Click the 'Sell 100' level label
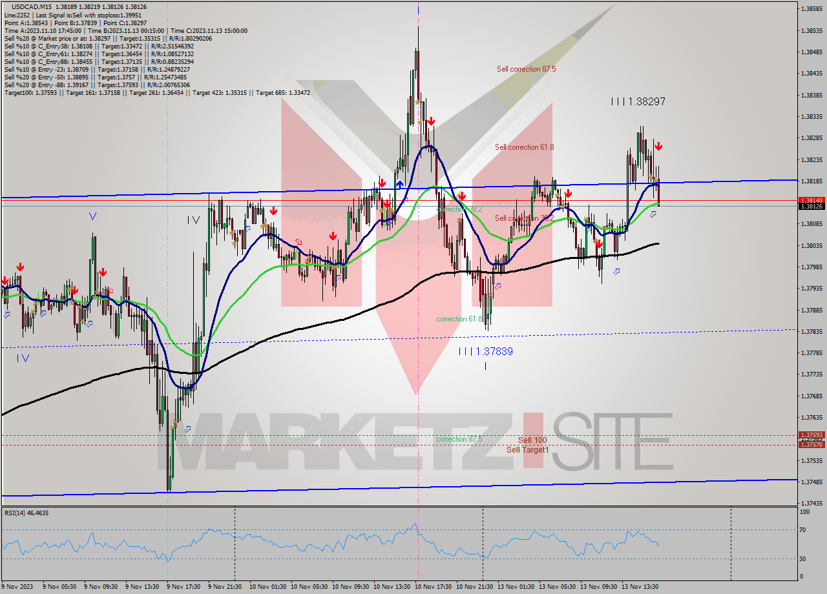Image resolution: width=827 pixels, height=594 pixels. pos(532,440)
